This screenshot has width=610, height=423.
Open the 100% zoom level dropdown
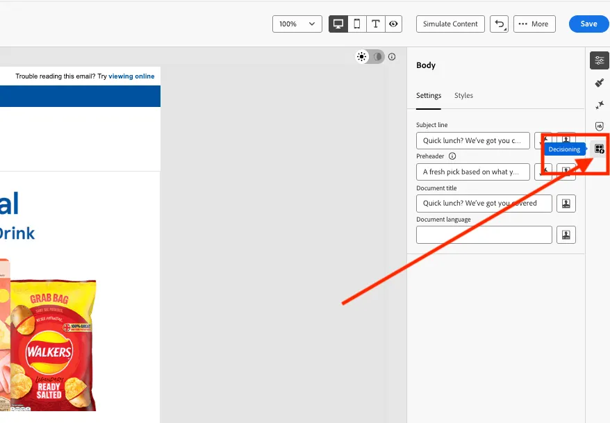(297, 24)
